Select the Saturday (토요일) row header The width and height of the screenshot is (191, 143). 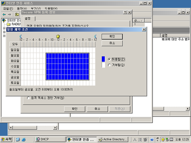[15, 83]
